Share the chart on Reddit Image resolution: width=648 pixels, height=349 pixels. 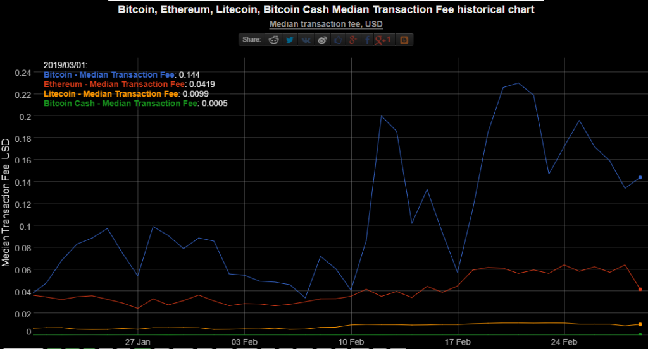point(273,40)
